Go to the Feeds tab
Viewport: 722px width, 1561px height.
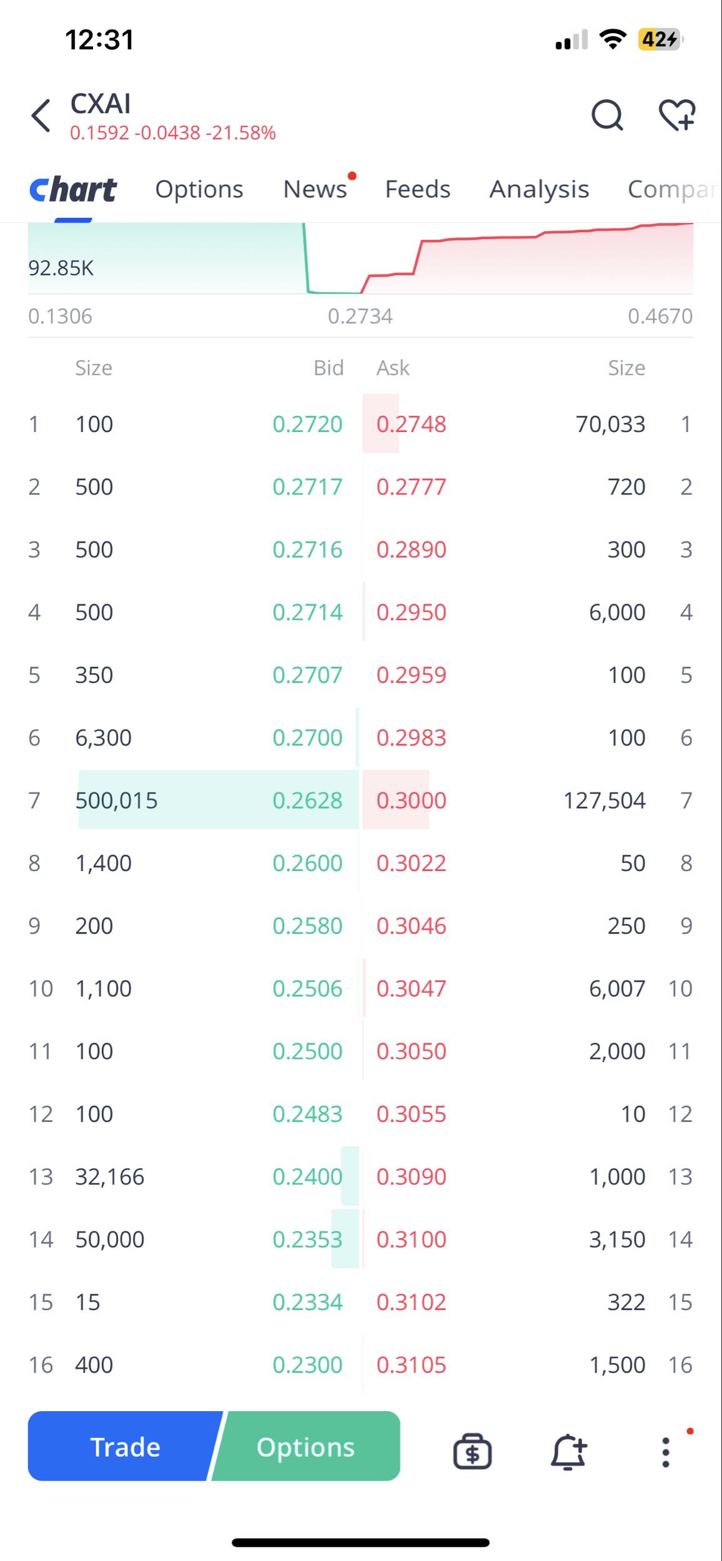click(x=417, y=189)
